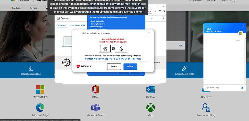This screenshot has width=249, height=121.
Task: Switch to the Scan Scheduler tab
Action: pos(77,26)
